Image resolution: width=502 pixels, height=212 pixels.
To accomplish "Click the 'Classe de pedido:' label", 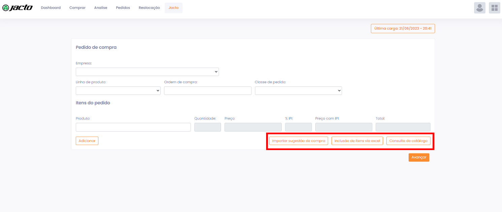I will pyautogui.click(x=271, y=82).
